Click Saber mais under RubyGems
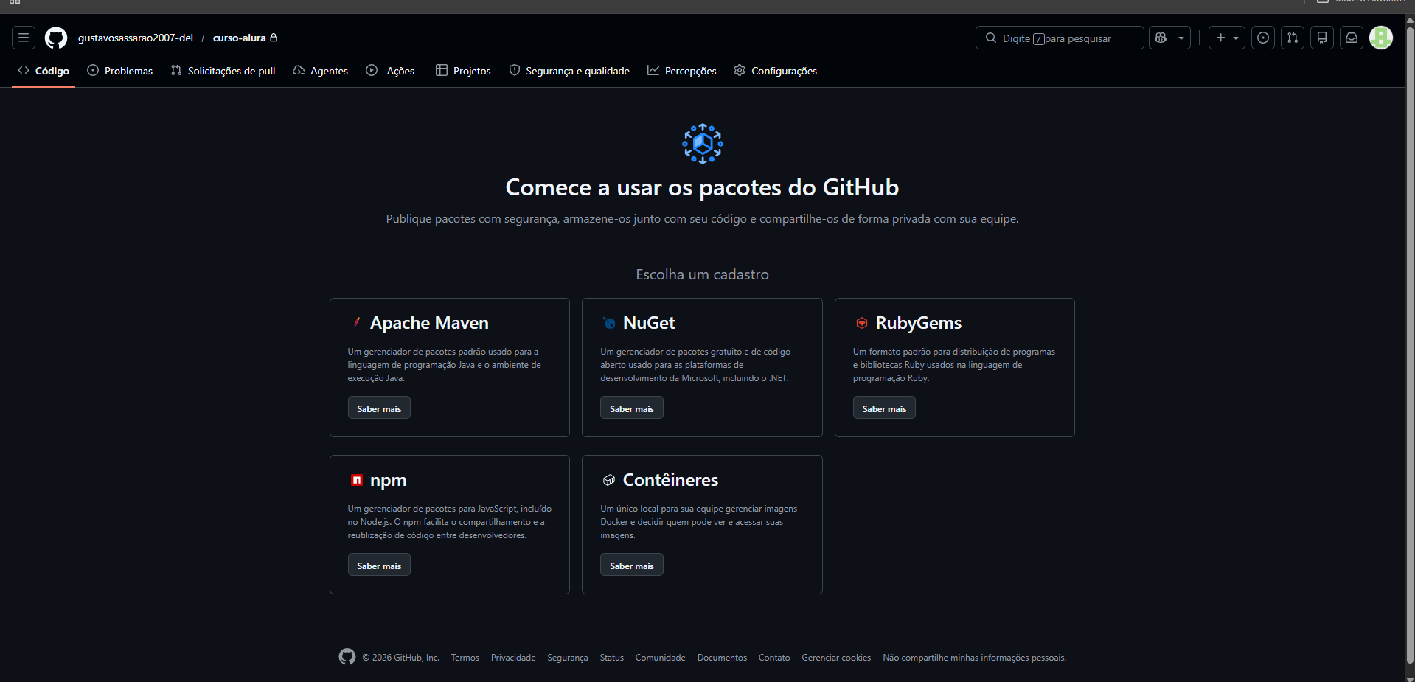 coord(884,408)
